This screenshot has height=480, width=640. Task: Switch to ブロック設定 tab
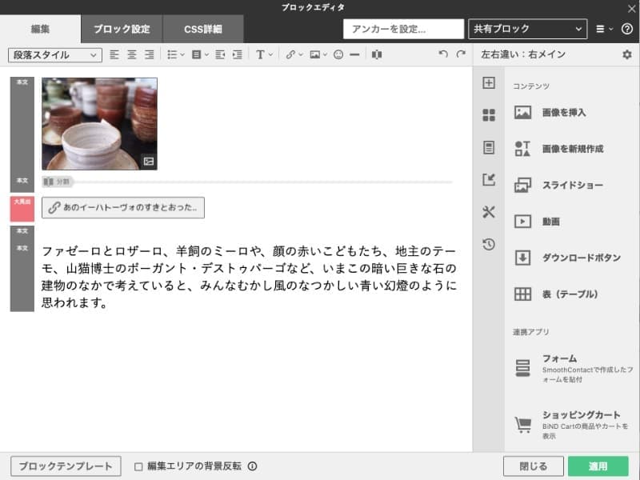pyautogui.click(x=122, y=29)
